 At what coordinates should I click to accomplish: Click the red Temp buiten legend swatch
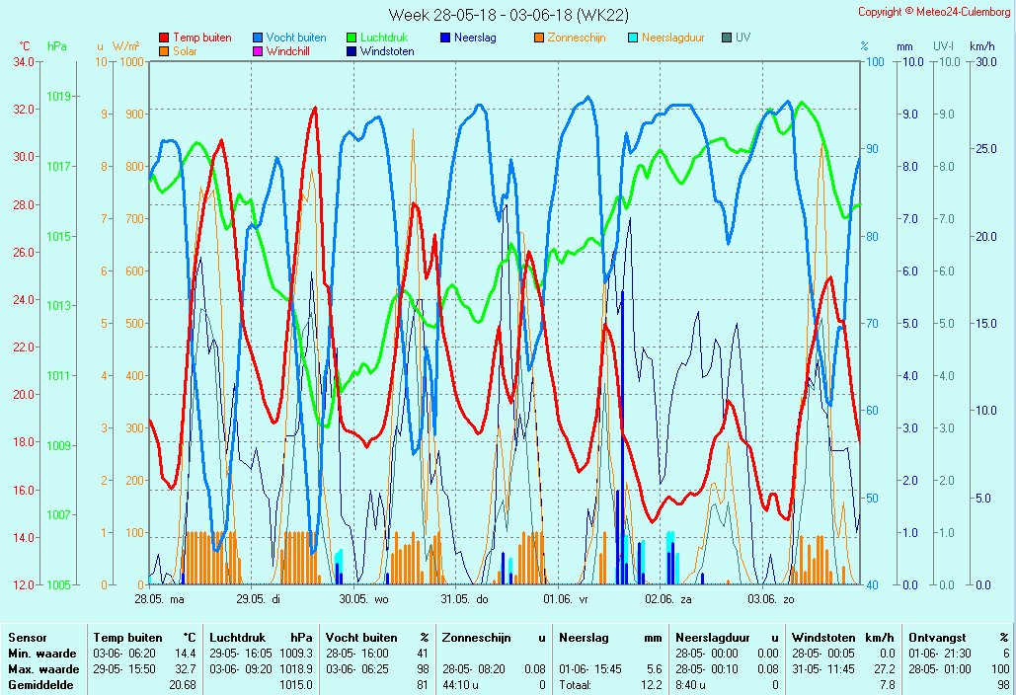164,38
